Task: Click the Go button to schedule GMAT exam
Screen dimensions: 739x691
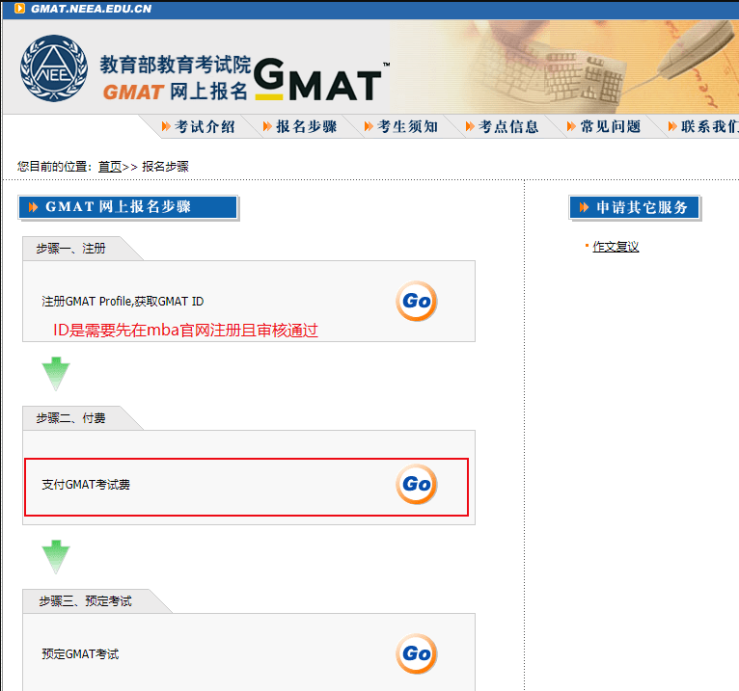Action: click(x=416, y=653)
